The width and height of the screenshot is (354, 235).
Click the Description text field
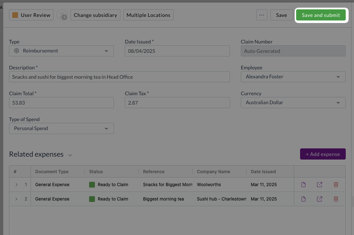point(119,77)
